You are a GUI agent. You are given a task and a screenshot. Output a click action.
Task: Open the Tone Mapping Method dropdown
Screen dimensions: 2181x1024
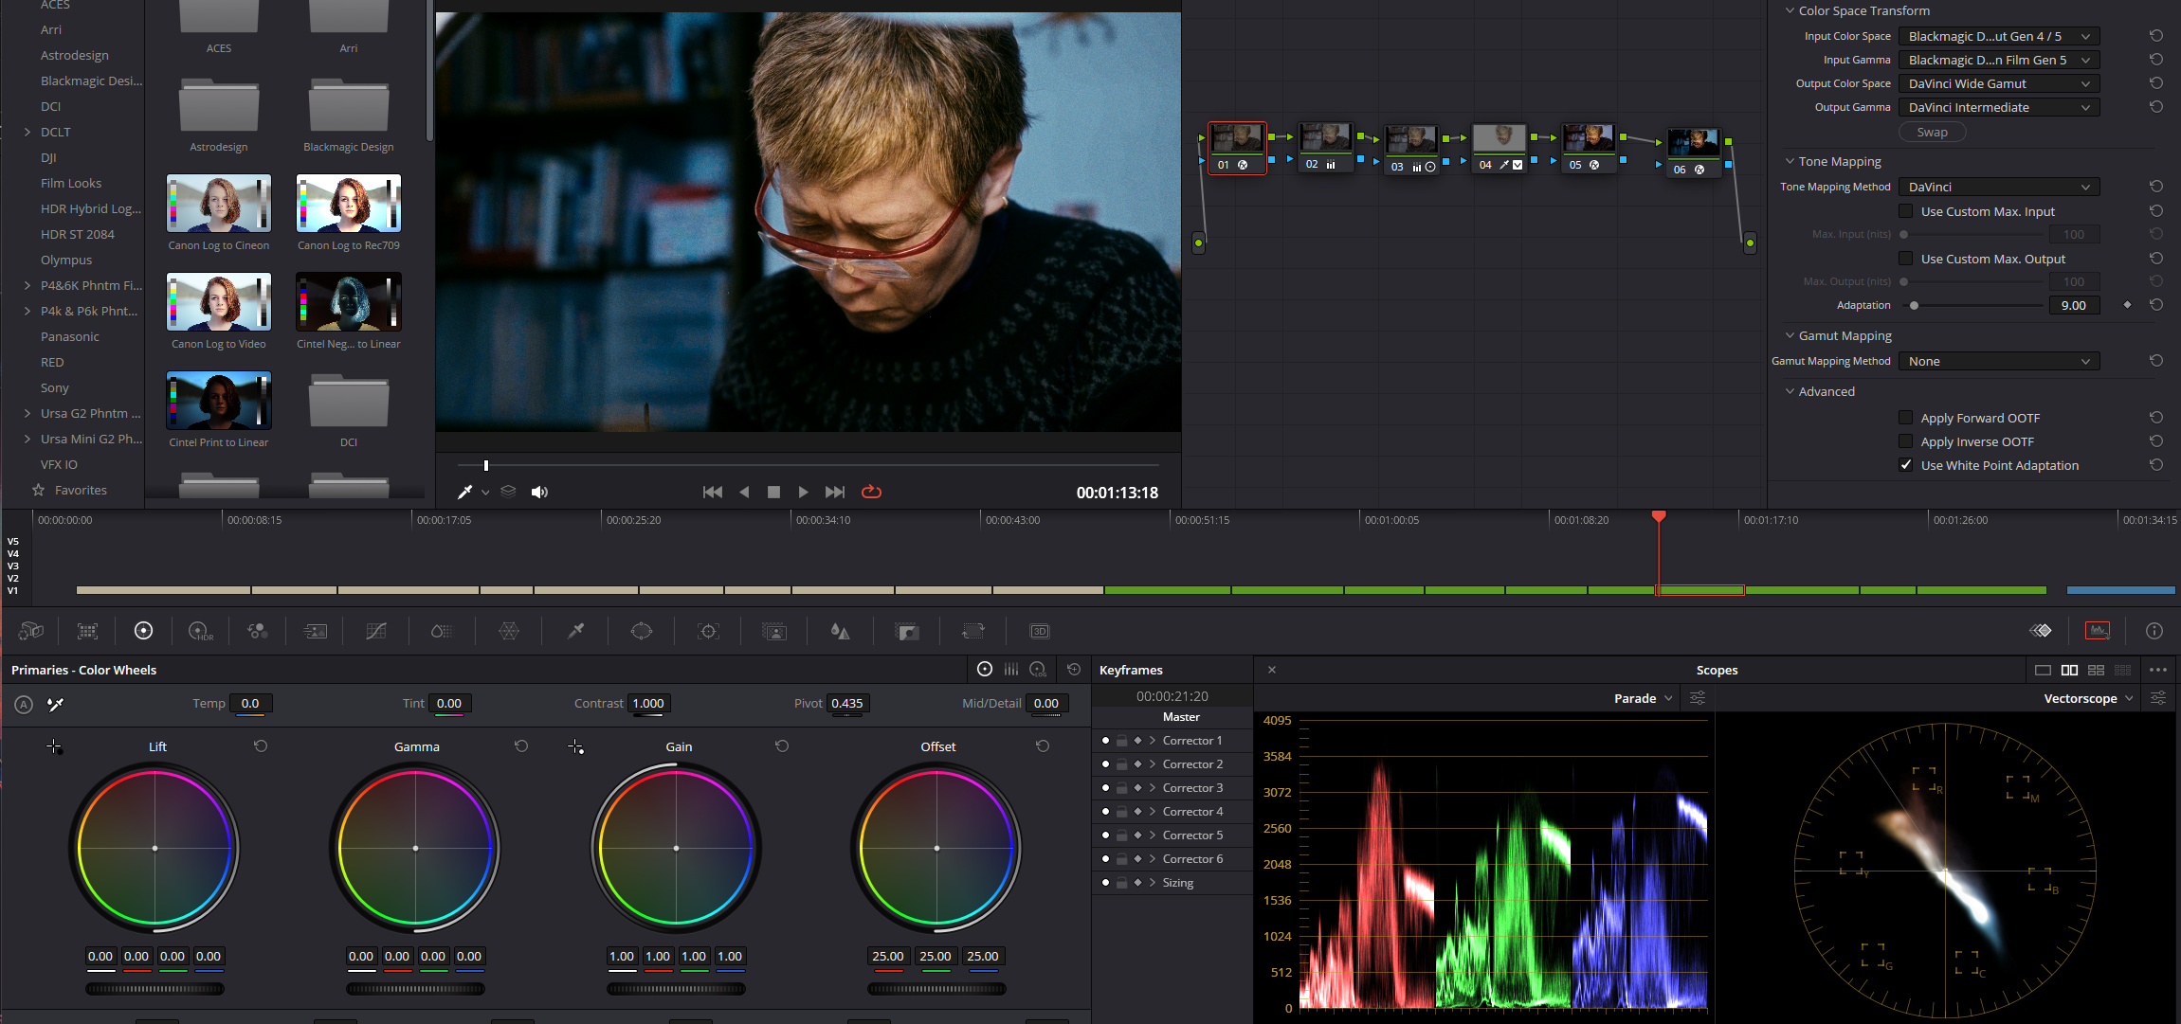point(2000,187)
